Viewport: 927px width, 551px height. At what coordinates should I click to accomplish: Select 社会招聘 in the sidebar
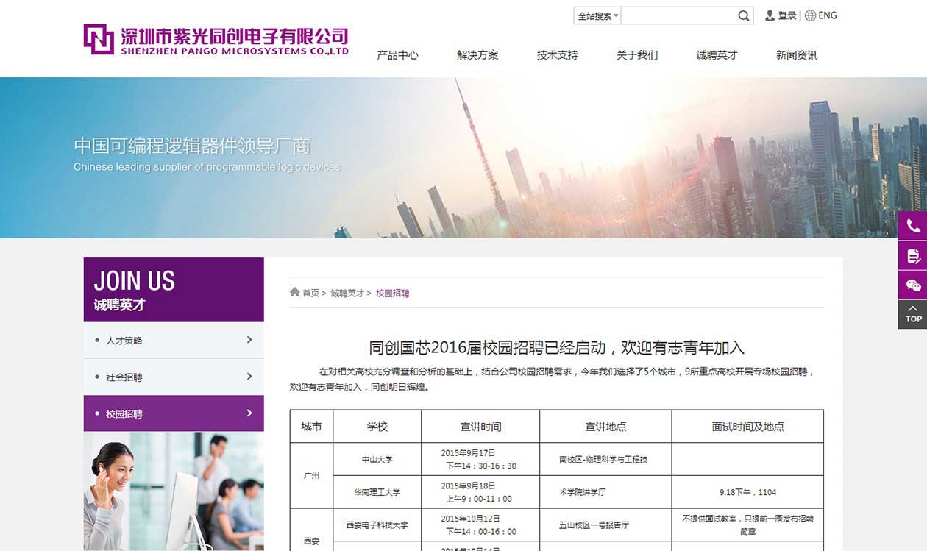click(174, 377)
